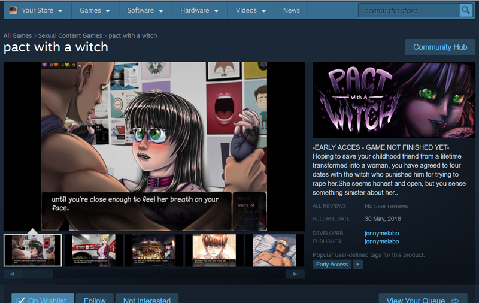Click View Your Queue button
Viewport: 479px width, 303px height.
(423, 299)
